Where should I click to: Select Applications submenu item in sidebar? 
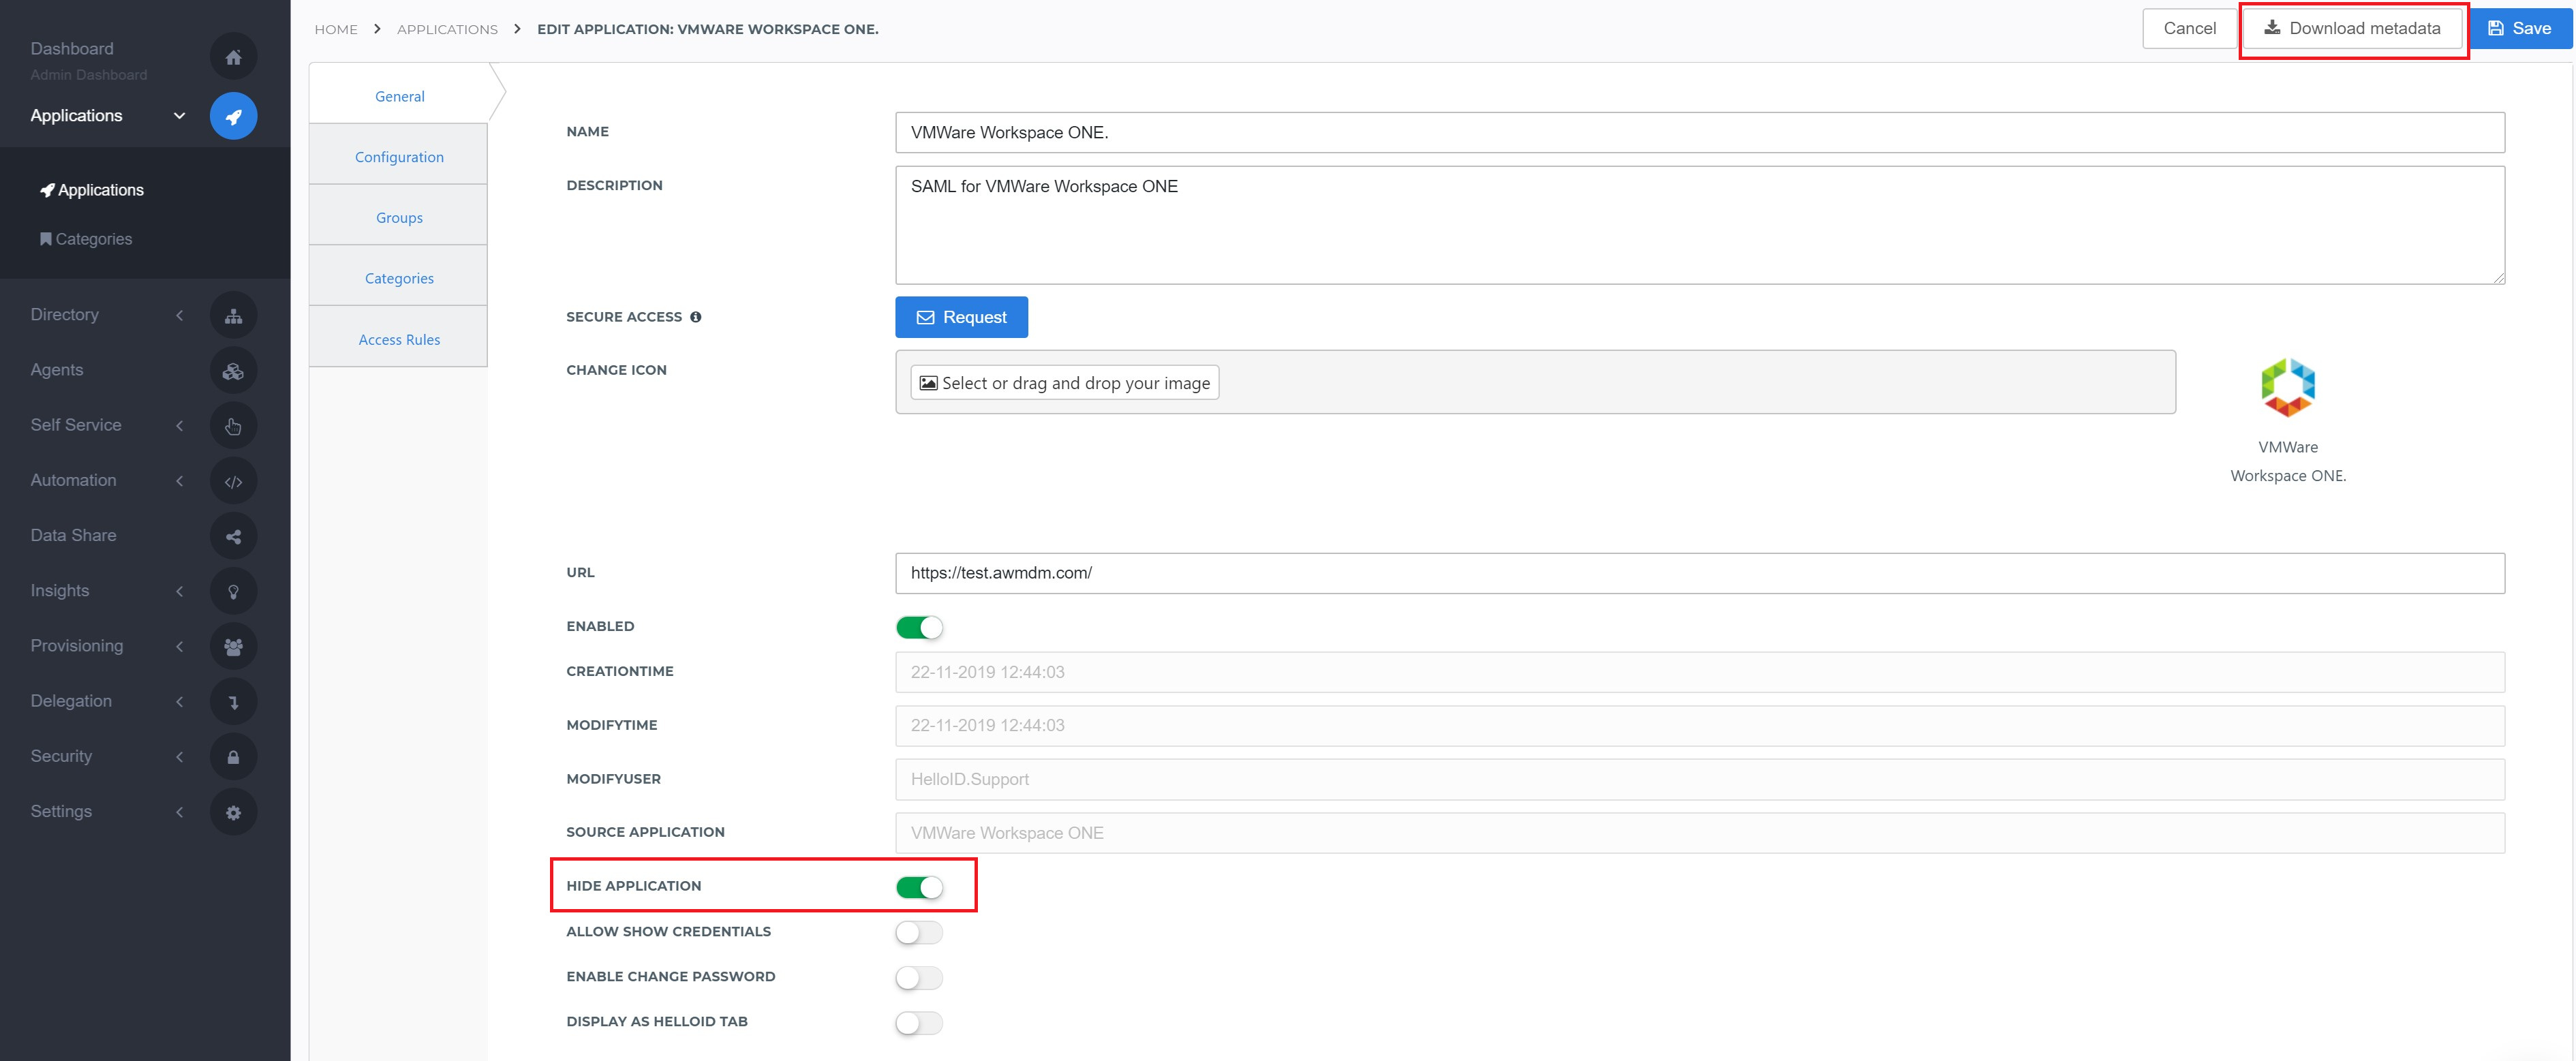coord(92,190)
